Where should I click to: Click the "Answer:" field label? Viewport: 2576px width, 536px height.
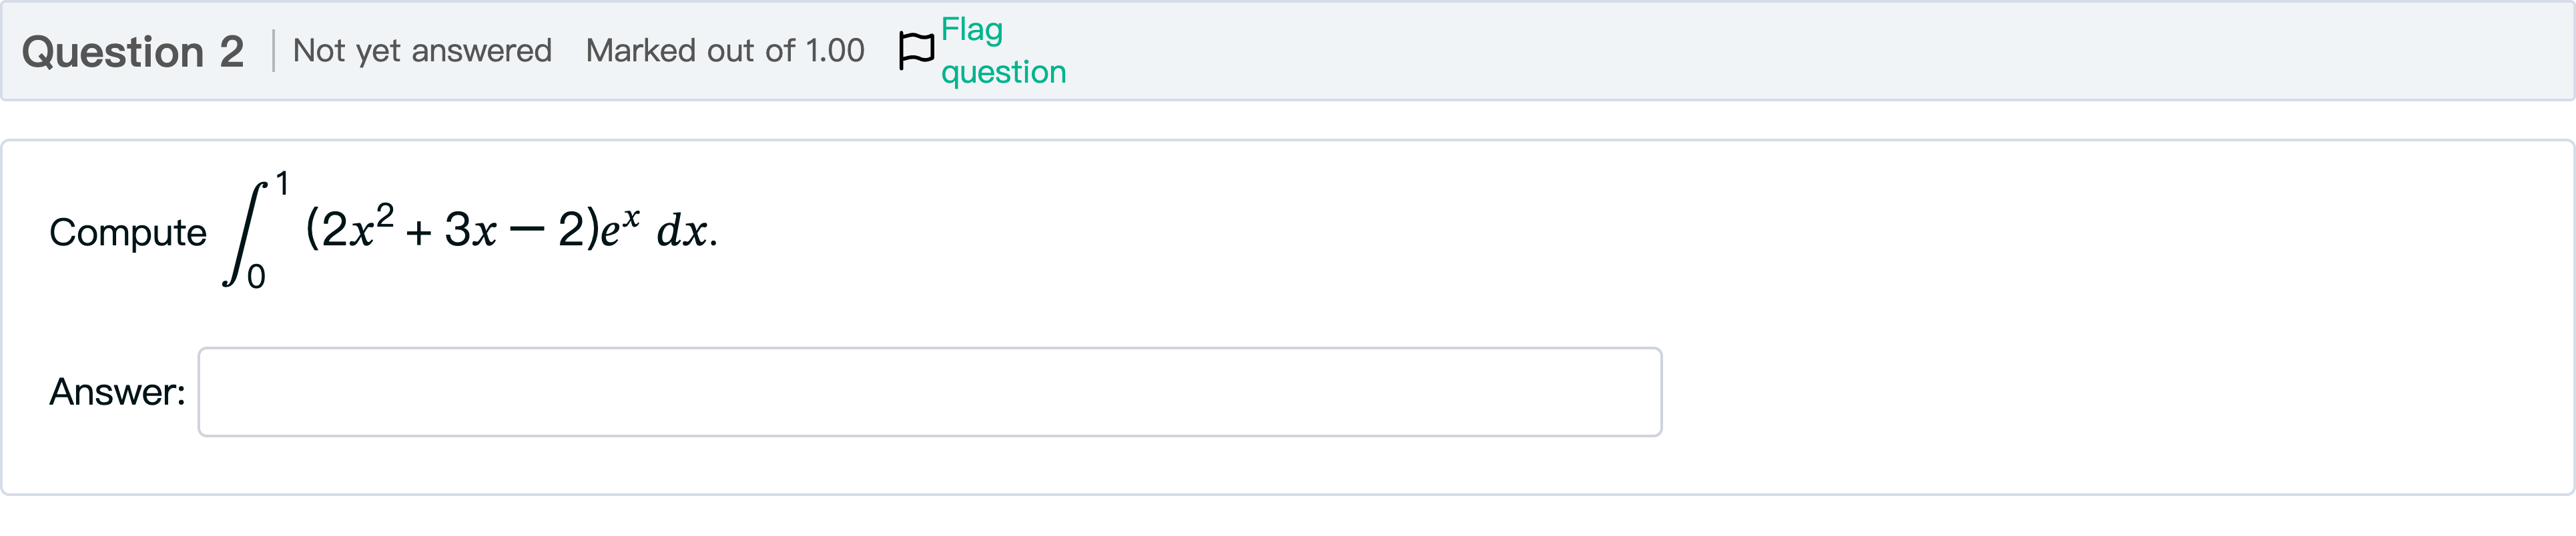(x=117, y=392)
